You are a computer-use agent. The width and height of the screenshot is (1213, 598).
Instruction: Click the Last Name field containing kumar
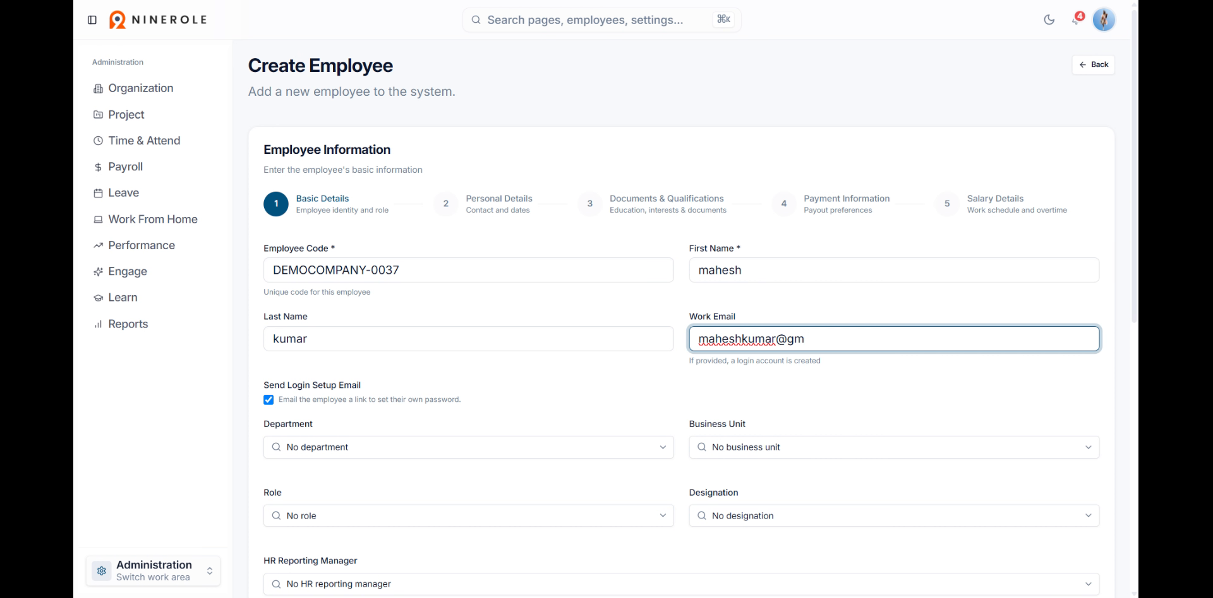pos(468,339)
